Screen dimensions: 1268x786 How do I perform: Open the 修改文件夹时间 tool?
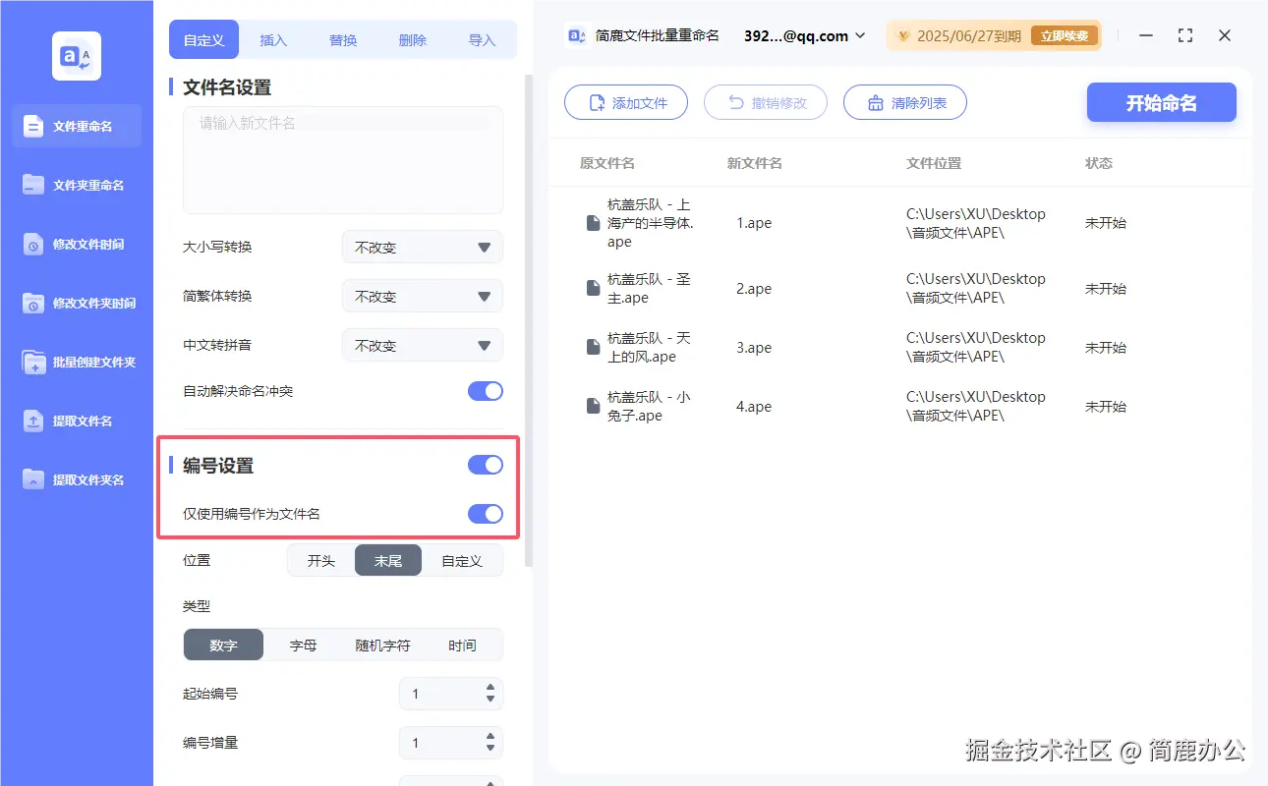point(76,303)
